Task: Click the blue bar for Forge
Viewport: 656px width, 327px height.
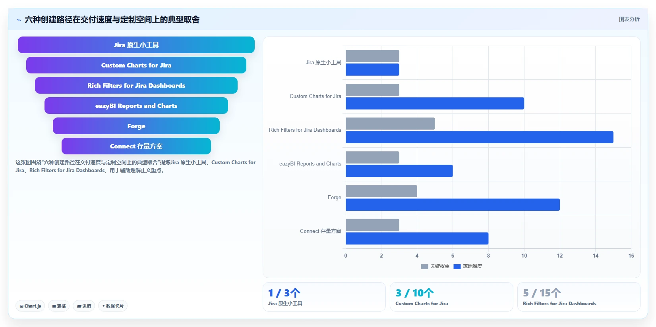Action: [453, 204]
